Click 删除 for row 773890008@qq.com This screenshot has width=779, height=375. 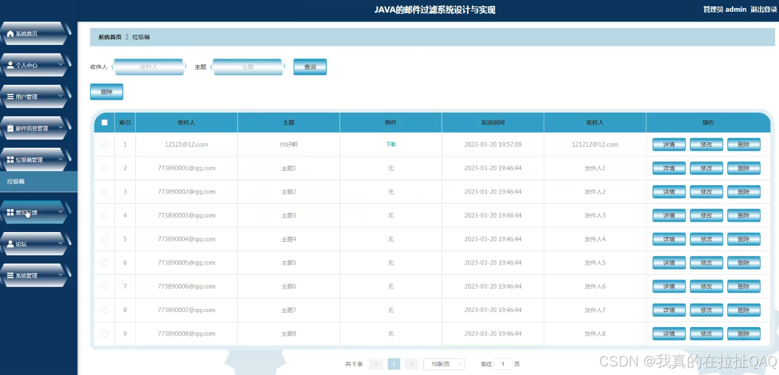click(x=744, y=333)
